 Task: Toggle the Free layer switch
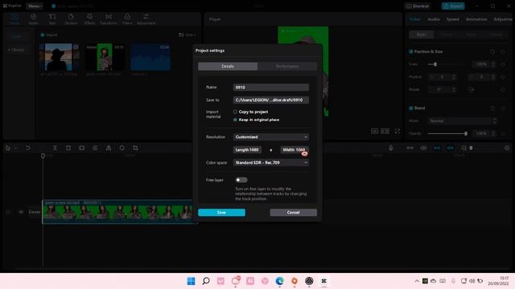pyautogui.click(x=241, y=180)
